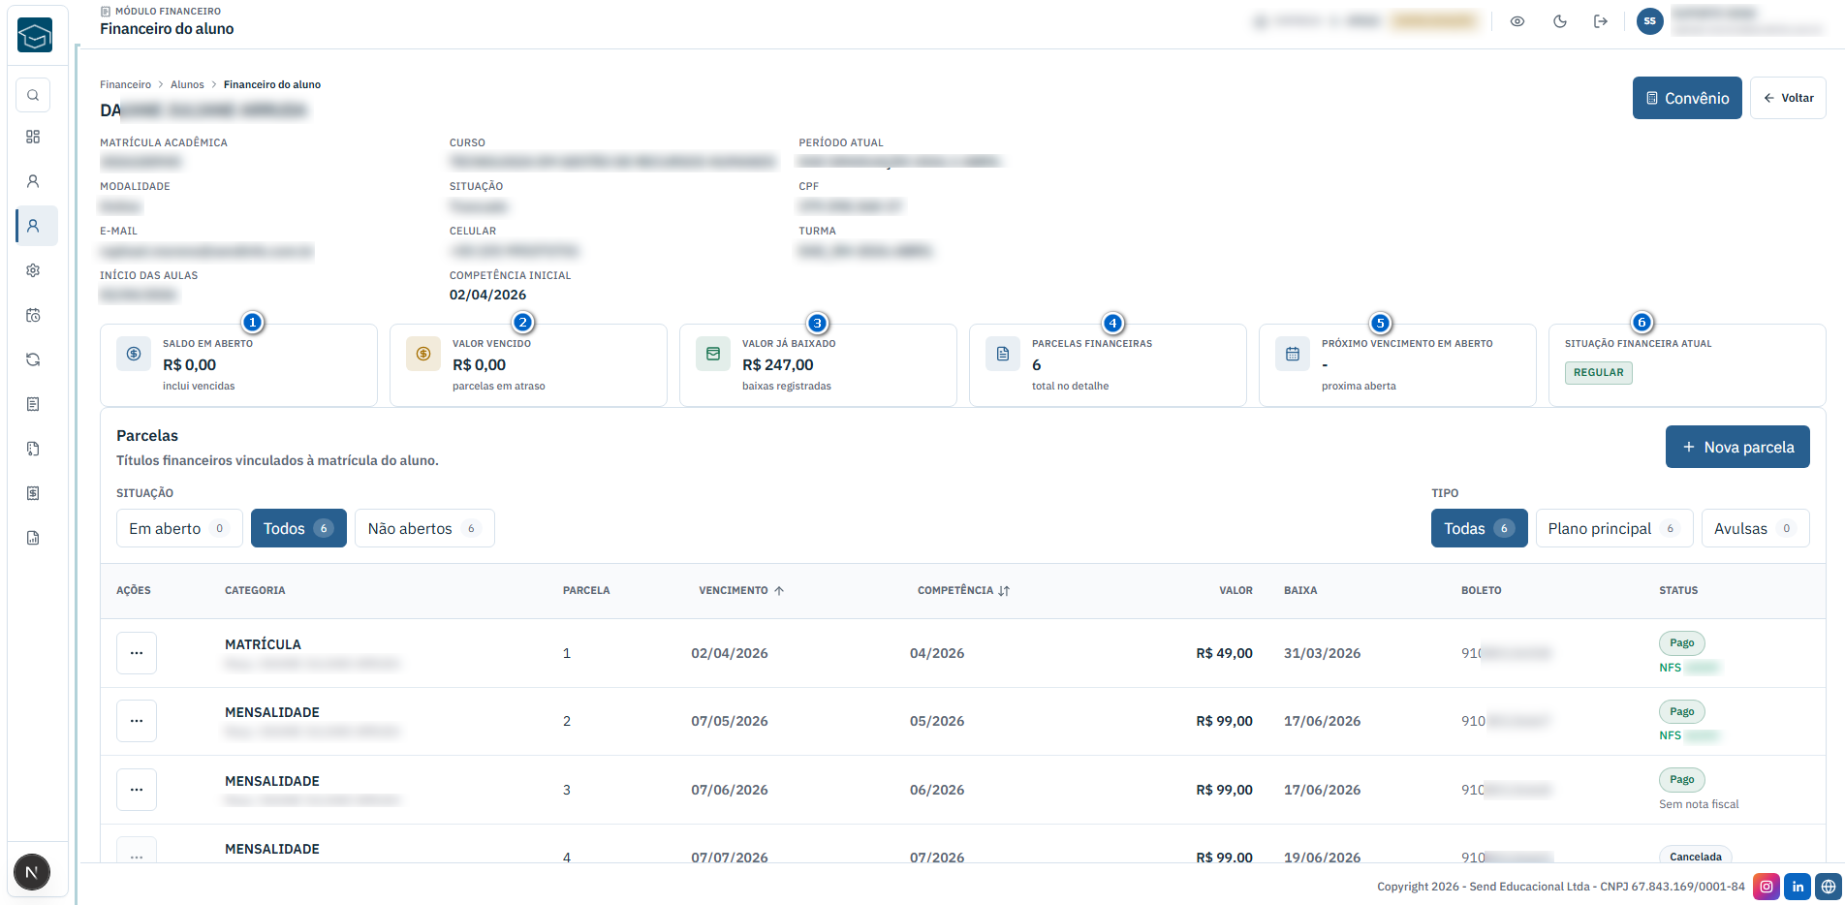
Task: Open the dashboard grid icon in the sidebar
Action: (x=33, y=137)
